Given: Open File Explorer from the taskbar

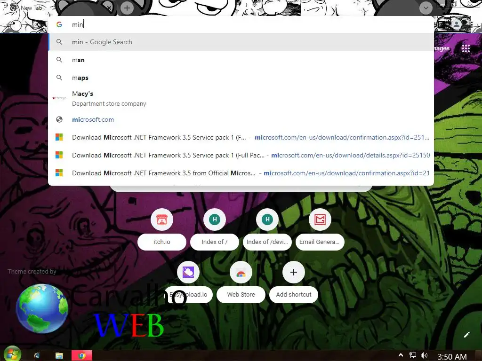Looking at the screenshot, I should tap(59, 355).
